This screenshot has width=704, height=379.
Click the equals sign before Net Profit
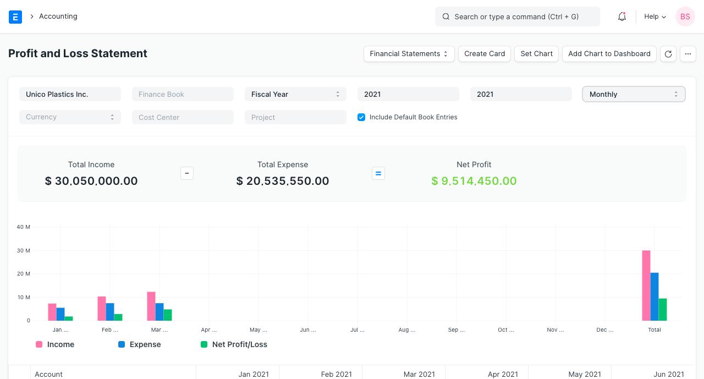tap(378, 173)
